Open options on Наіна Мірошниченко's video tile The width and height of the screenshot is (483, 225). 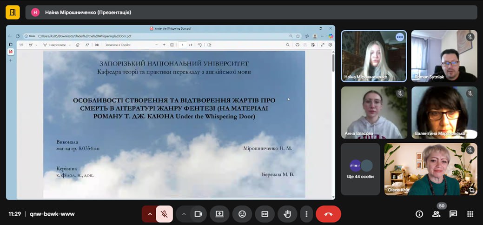point(399,37)
